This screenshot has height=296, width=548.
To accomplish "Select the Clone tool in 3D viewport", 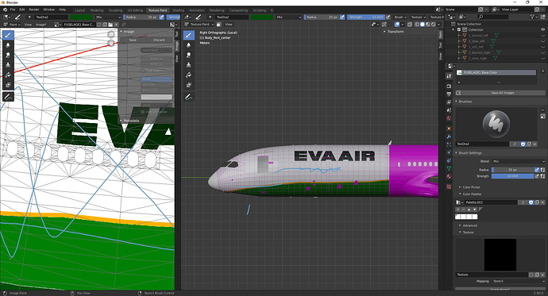I will [x=189, y=65].
